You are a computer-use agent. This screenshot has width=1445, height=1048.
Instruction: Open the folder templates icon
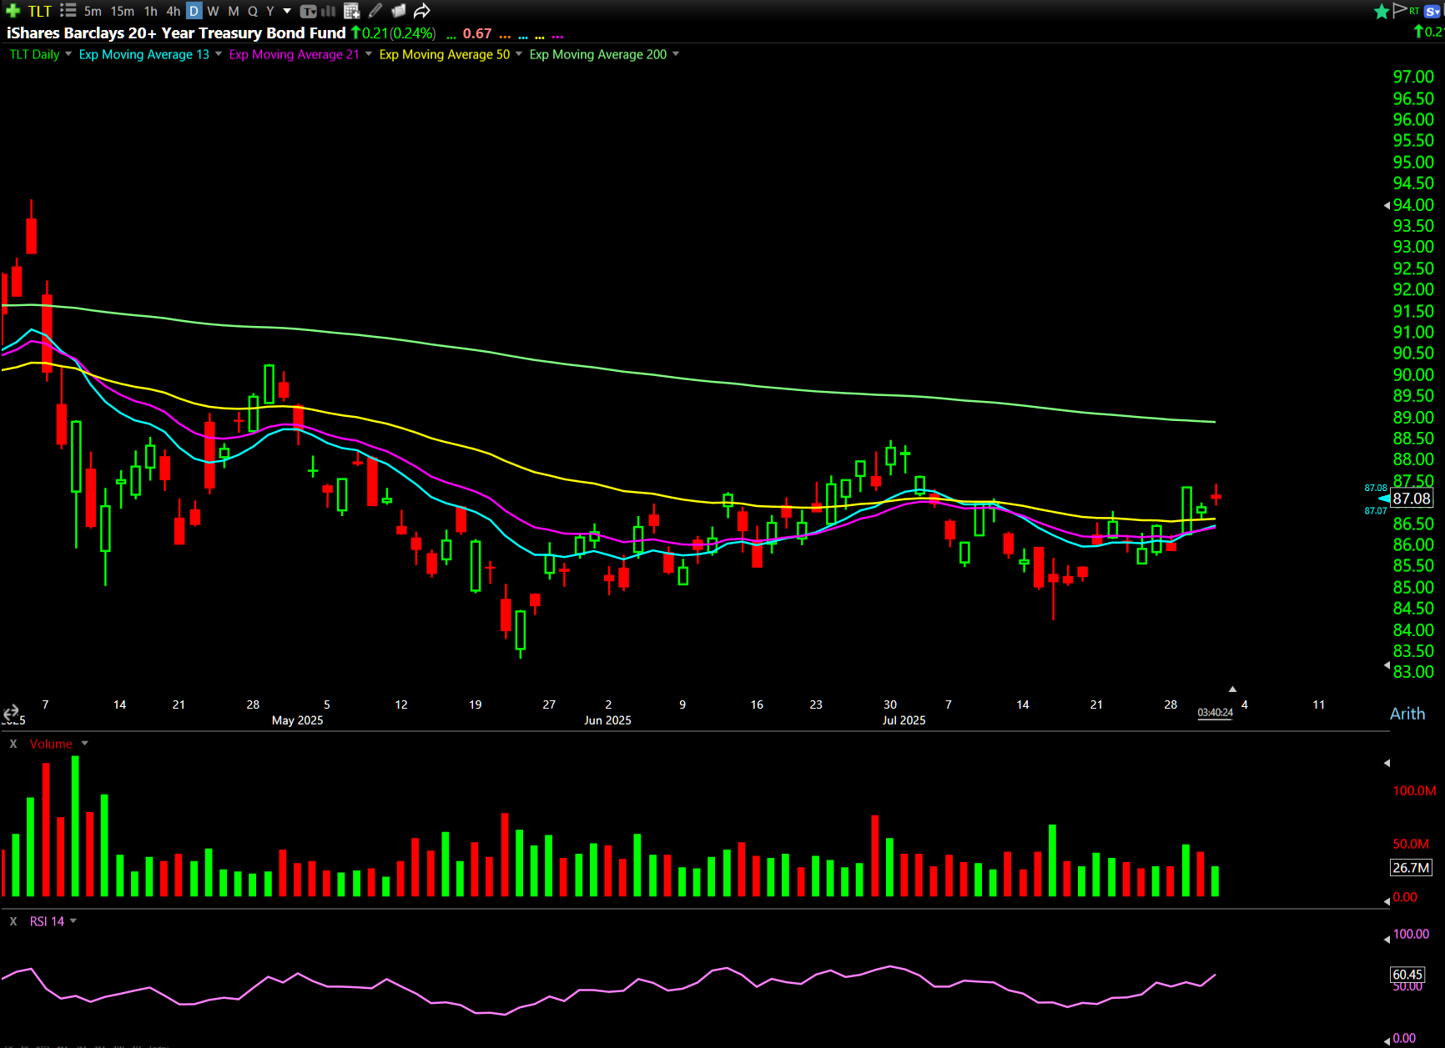pos(399,11)
